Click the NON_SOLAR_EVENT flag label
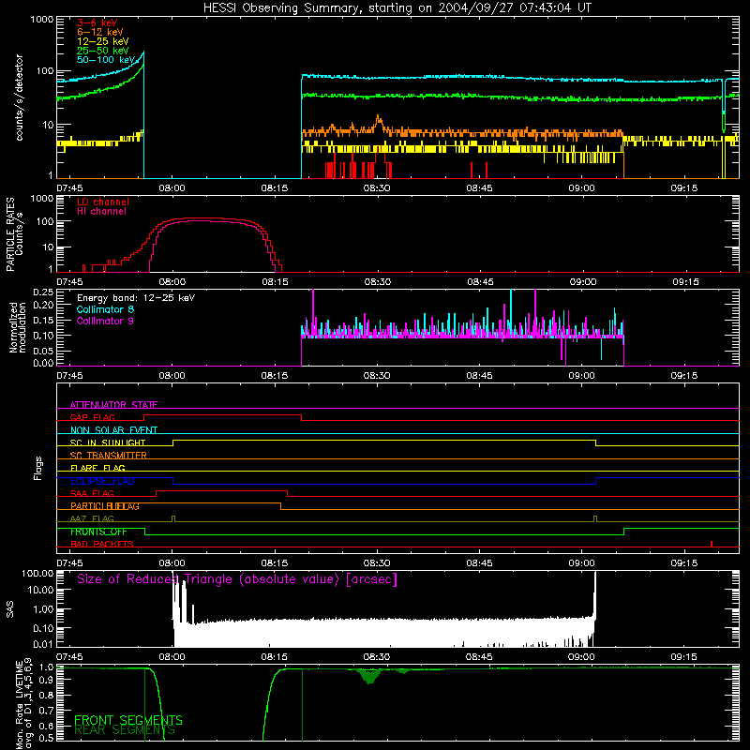This screenshot has height=750, width=750. click(x=113, y=430)
